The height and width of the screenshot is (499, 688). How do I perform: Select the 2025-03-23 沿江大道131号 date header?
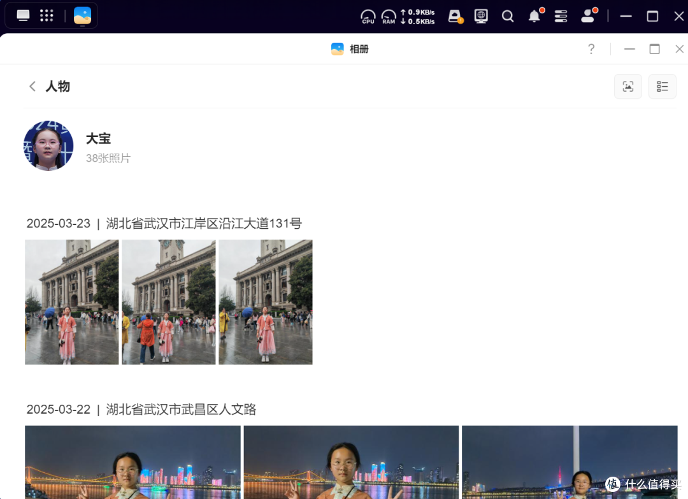pos(164,224)
